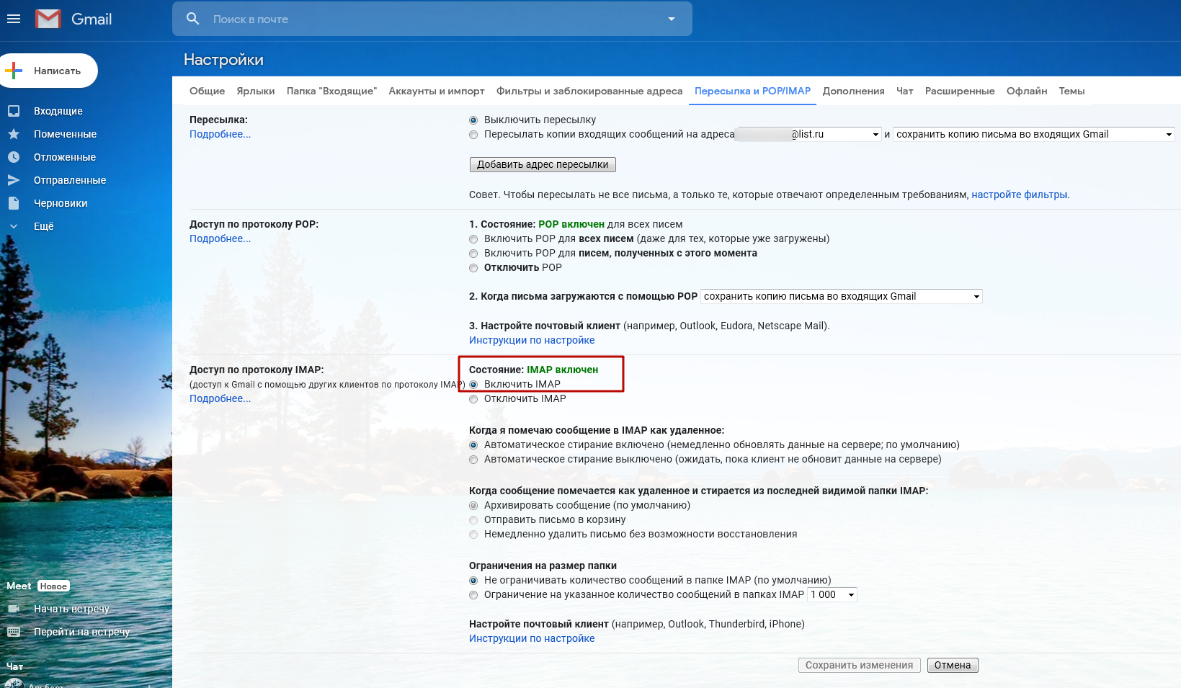
Task: Select Отключить IMAP radio button
Action: click(473, 399)
